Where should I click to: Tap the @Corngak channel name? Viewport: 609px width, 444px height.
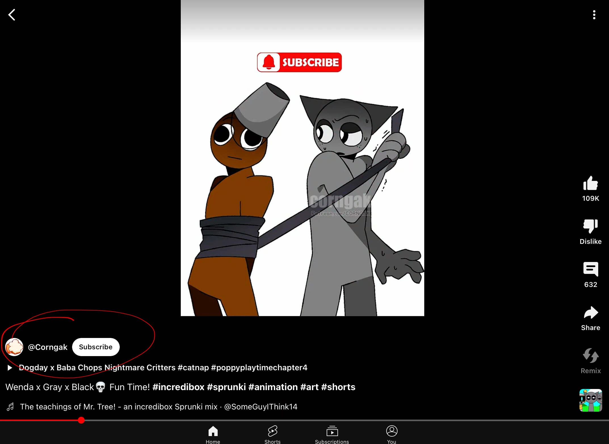coord(48,347)
